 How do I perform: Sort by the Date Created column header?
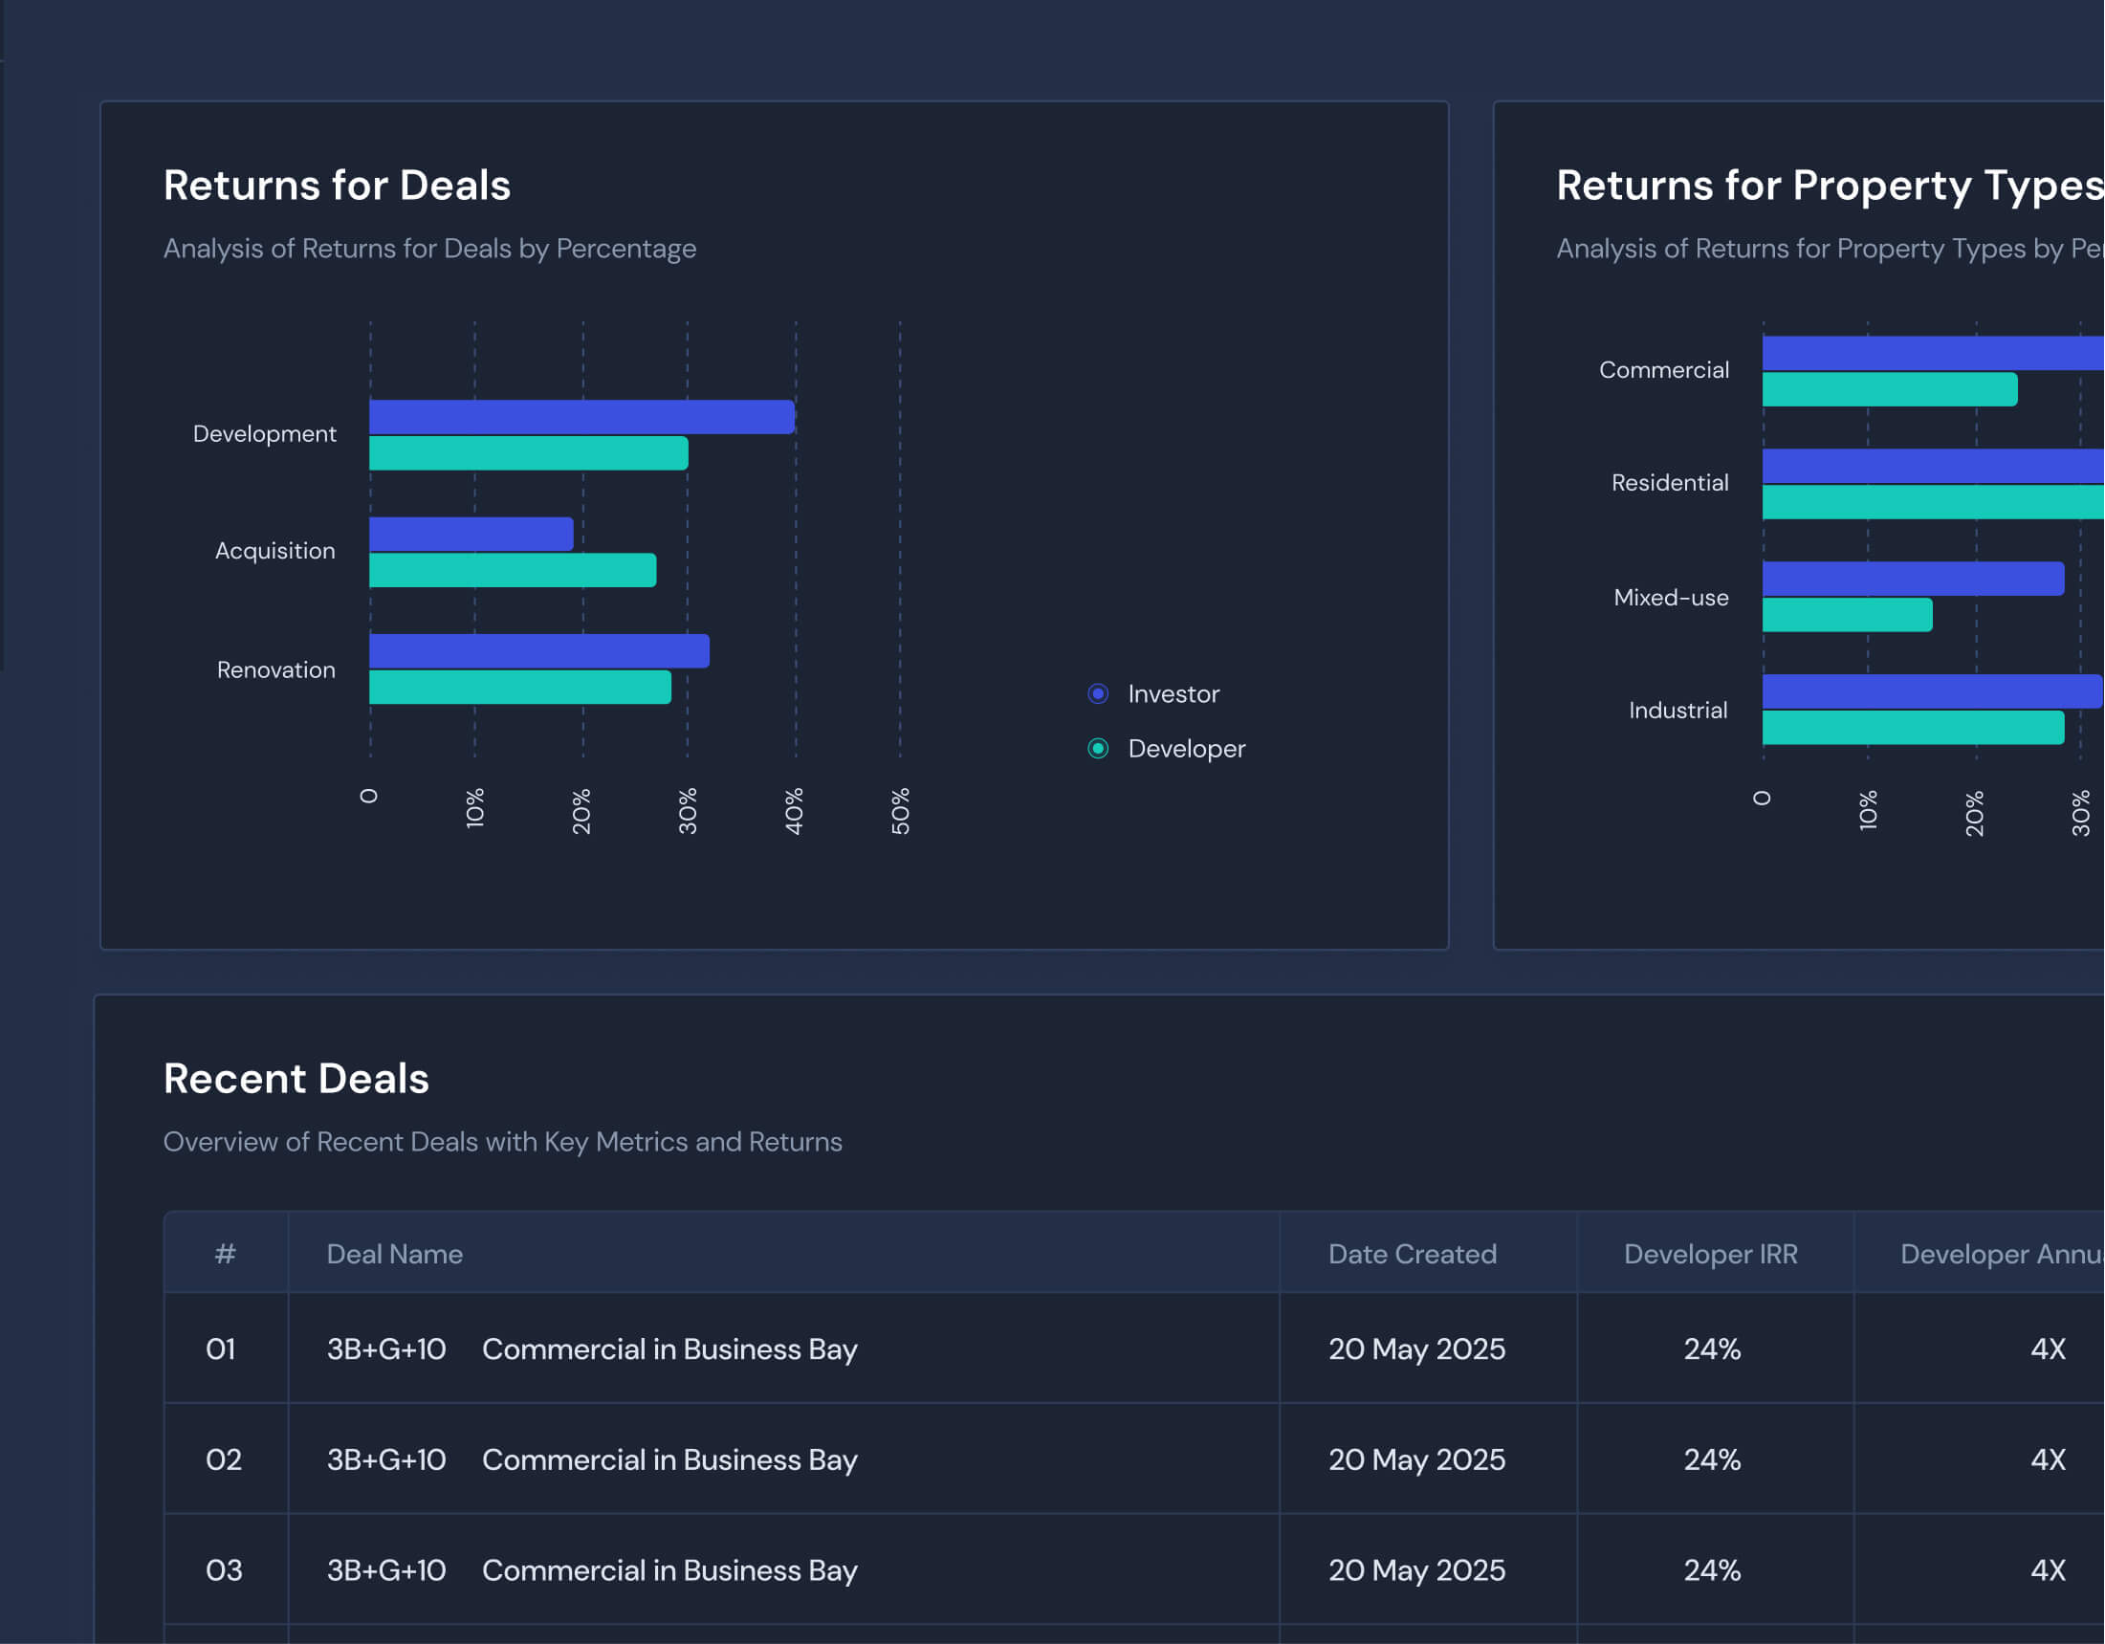(x=1412, y=1254)
